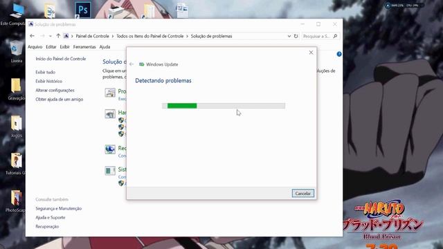Open Ajuda e Suporte link
This screenshot has width=443, height=249.
[x=51, y=218]
